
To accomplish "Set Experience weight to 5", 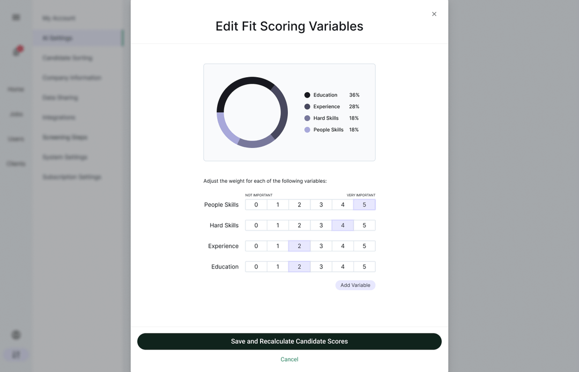I will point(364,246).
